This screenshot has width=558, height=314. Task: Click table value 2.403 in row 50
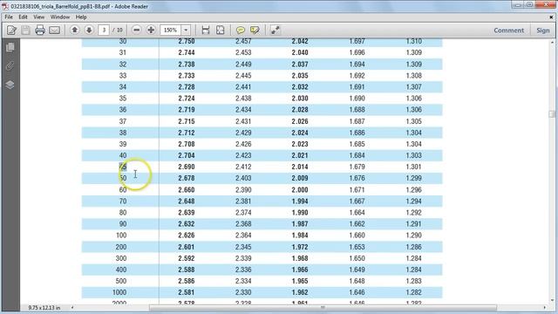pyautogui.click(x=243, y=178)
